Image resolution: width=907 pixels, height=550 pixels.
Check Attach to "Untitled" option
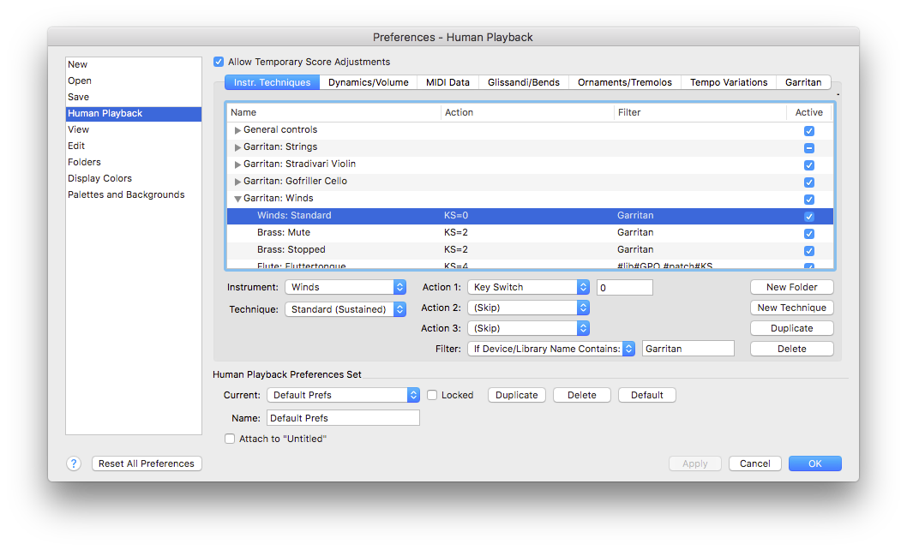click(230, 439)
